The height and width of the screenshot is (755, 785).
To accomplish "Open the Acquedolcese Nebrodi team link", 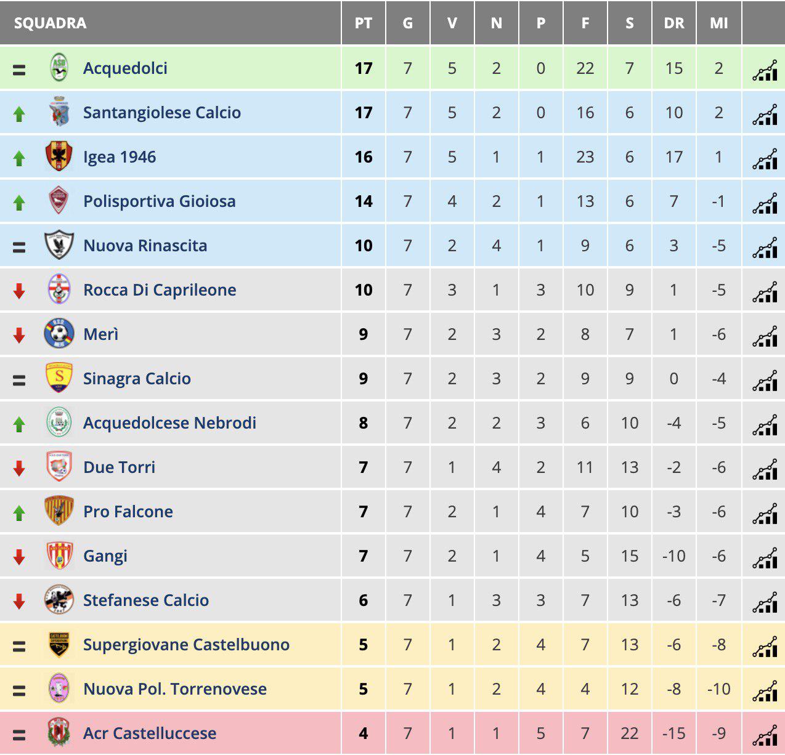I will [x=169, y=423].
